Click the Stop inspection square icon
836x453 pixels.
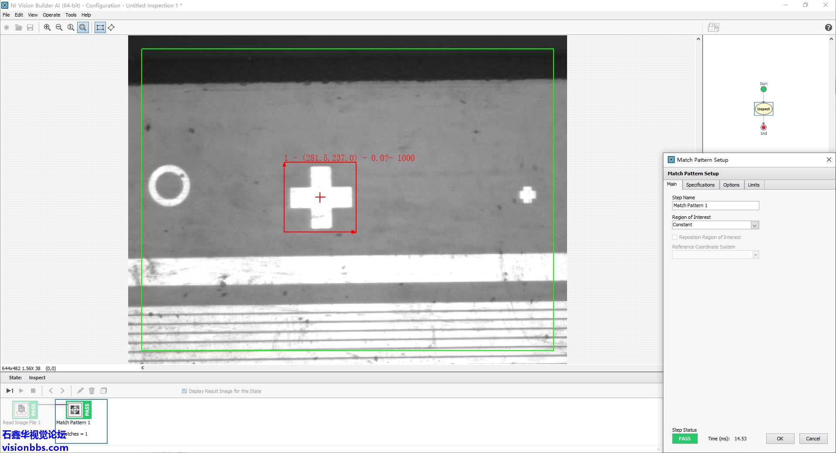(33, 391)
